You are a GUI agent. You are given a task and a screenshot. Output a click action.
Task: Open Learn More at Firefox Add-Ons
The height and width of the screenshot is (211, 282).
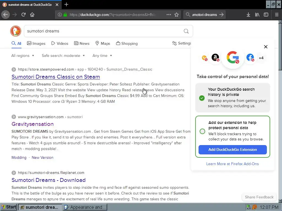tap(232, 164)
